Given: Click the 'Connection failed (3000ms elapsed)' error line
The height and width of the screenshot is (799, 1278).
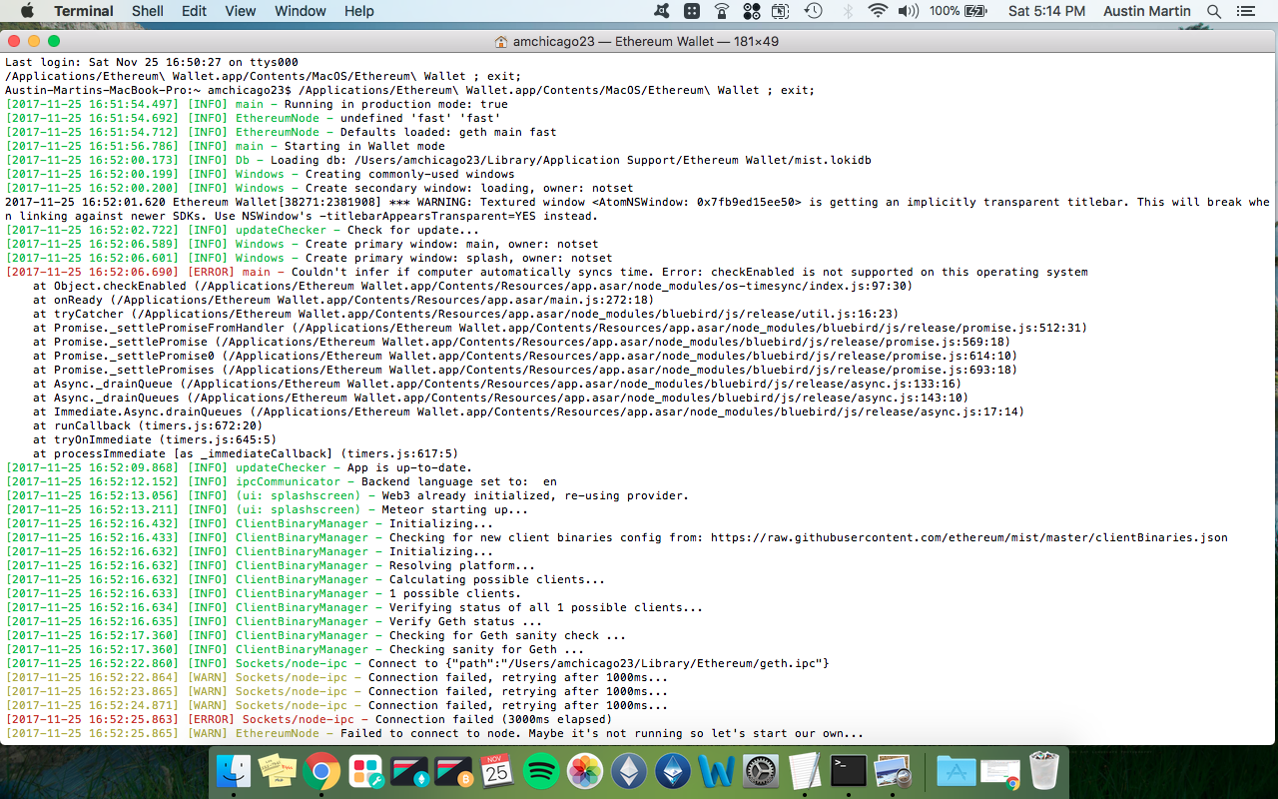Looking at the screenshot, I should pyautogui.click(x=310, y=719).
